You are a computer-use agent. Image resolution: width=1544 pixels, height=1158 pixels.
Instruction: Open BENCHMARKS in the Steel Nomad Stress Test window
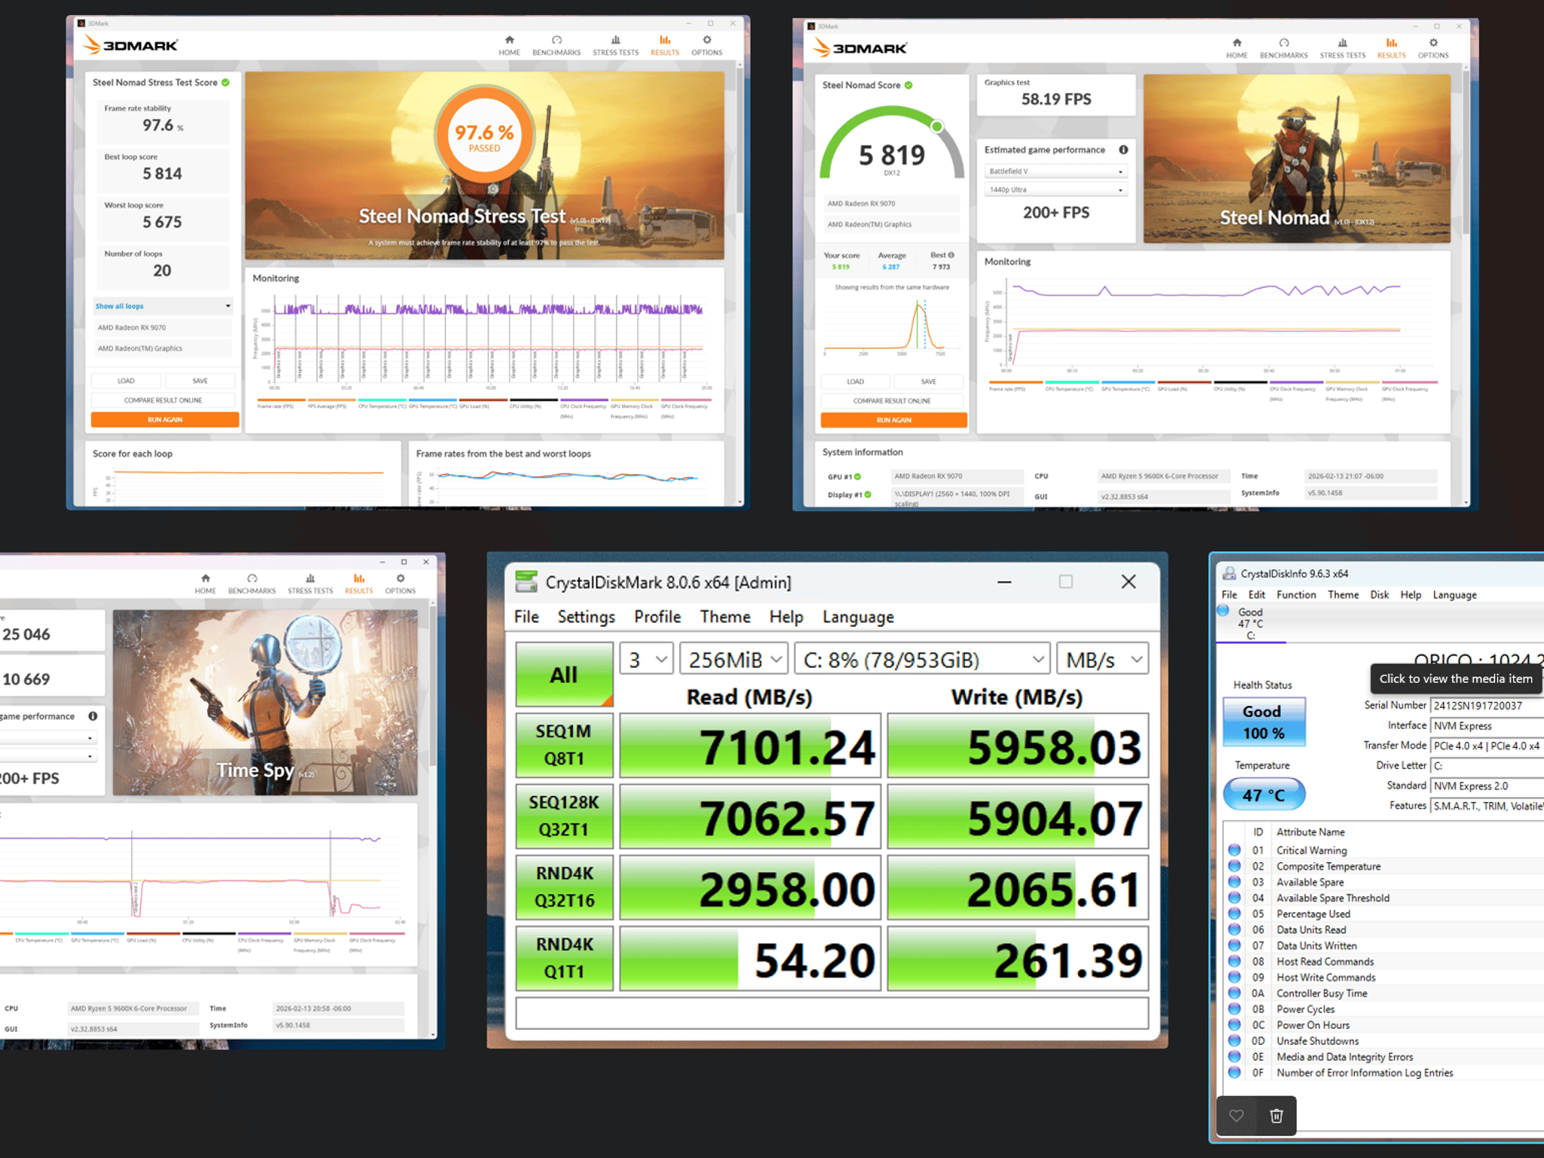pyautogui.click(x=556, y=45)
